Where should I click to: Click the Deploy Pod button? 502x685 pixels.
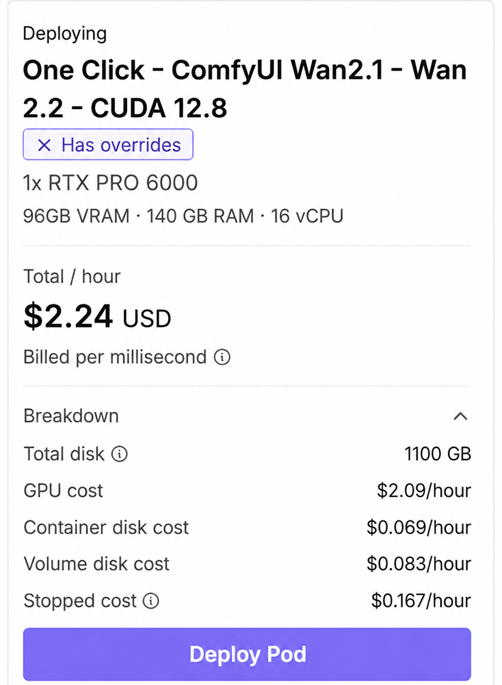247,654
